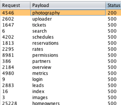The width and height of the screenshot is (121, 105).
Task: Click request number 2883
Action: (8, 85)
